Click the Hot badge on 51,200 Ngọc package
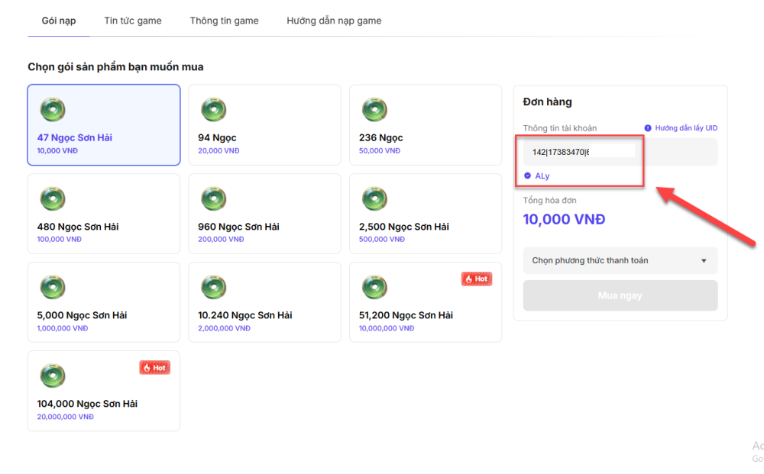The image size is (764, 474). click(477, 279)
